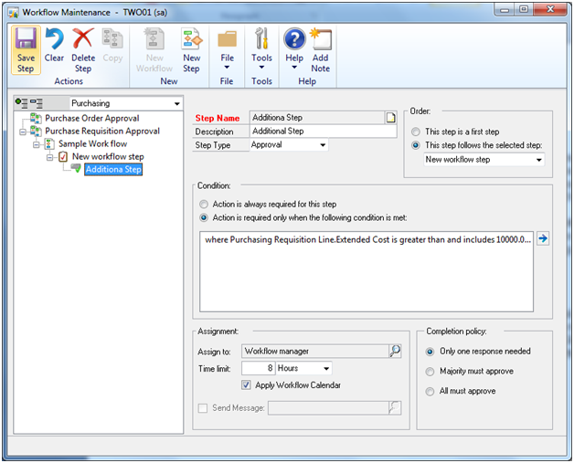Image resolution: width=574 pixels, height=463 pixels.
Task: Click the window title bar app icon
Action: (x=14, y=13)
